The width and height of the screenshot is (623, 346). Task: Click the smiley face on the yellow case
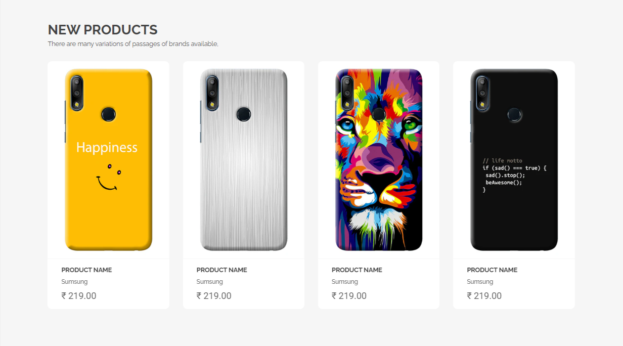109,178
